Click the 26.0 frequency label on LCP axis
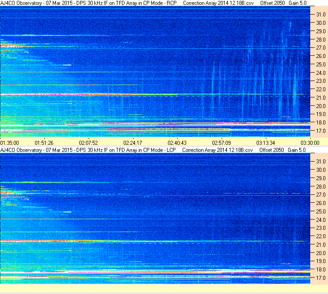 [x=321, y=203]
